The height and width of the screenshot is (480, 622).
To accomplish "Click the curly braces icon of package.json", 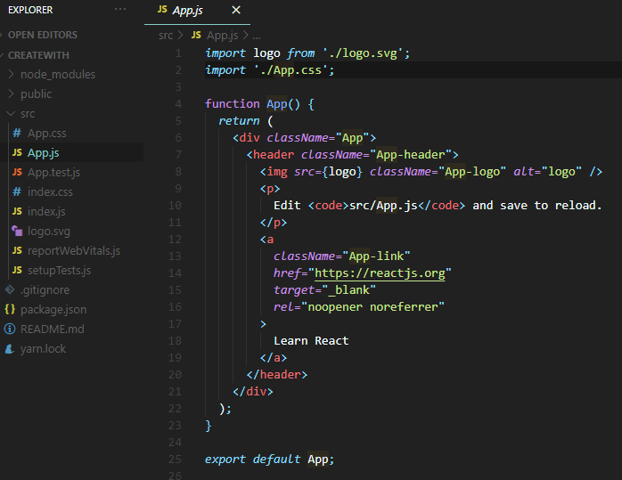I will coord(10,309).
